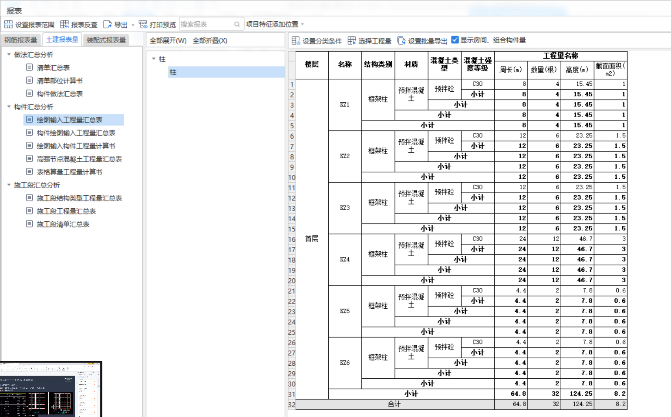
Task: Toggle the 显示房间、组合构件量 checkbox
Action: [x=455, y=40]
